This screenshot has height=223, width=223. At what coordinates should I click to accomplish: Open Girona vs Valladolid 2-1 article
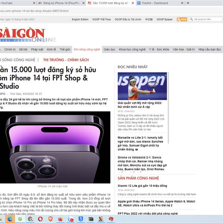click(142, 163)
